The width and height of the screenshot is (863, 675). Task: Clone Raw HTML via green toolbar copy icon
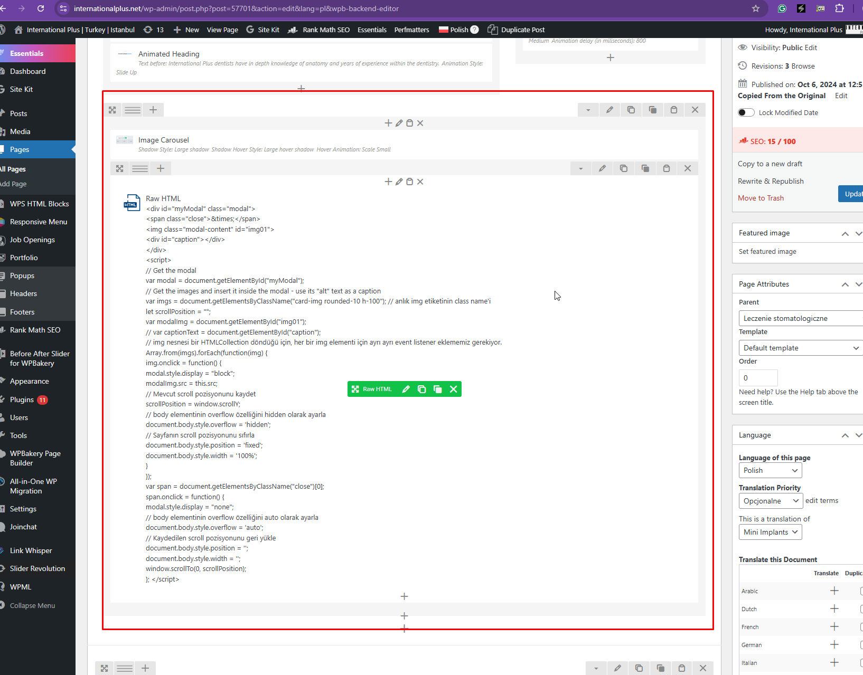(x=421, y=389)
